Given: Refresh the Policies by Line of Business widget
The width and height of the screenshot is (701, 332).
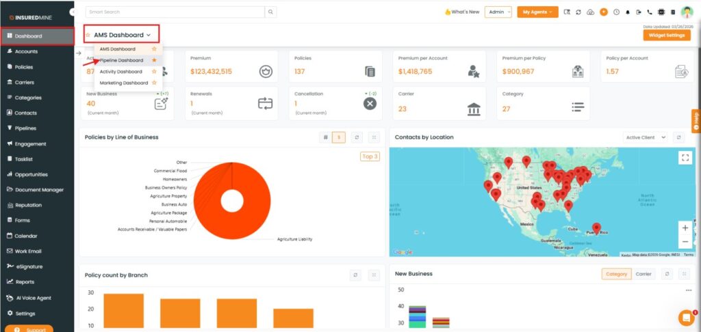Looking at the screenshot, I should click(357, 137).
